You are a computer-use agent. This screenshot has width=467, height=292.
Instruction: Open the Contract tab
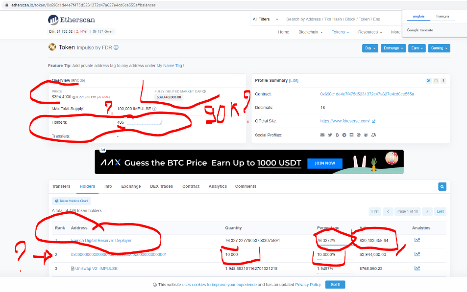pyautogui.click(x=191, y=186)
